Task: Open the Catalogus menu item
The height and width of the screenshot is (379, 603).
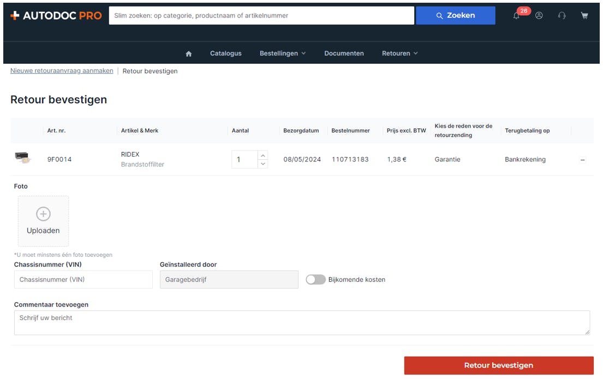Action: point(226,53)
